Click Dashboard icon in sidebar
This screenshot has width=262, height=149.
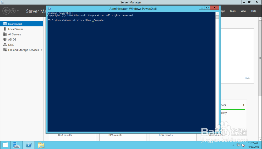pyautogui.click(x=5, y=24)
